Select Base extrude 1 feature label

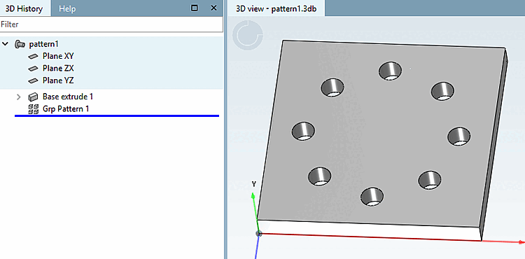coord(68,97)
